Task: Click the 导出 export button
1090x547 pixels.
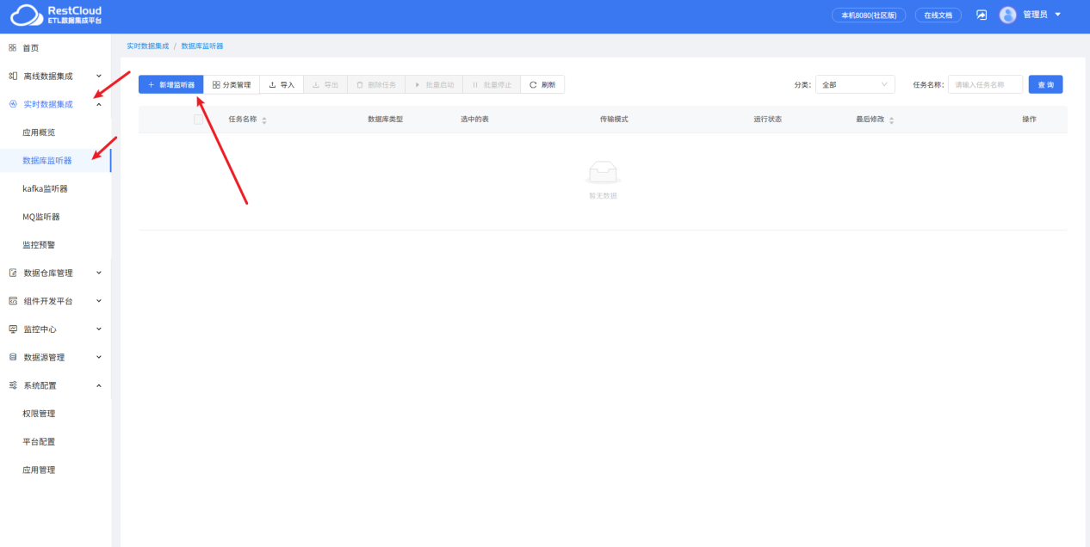Action: 325,85
